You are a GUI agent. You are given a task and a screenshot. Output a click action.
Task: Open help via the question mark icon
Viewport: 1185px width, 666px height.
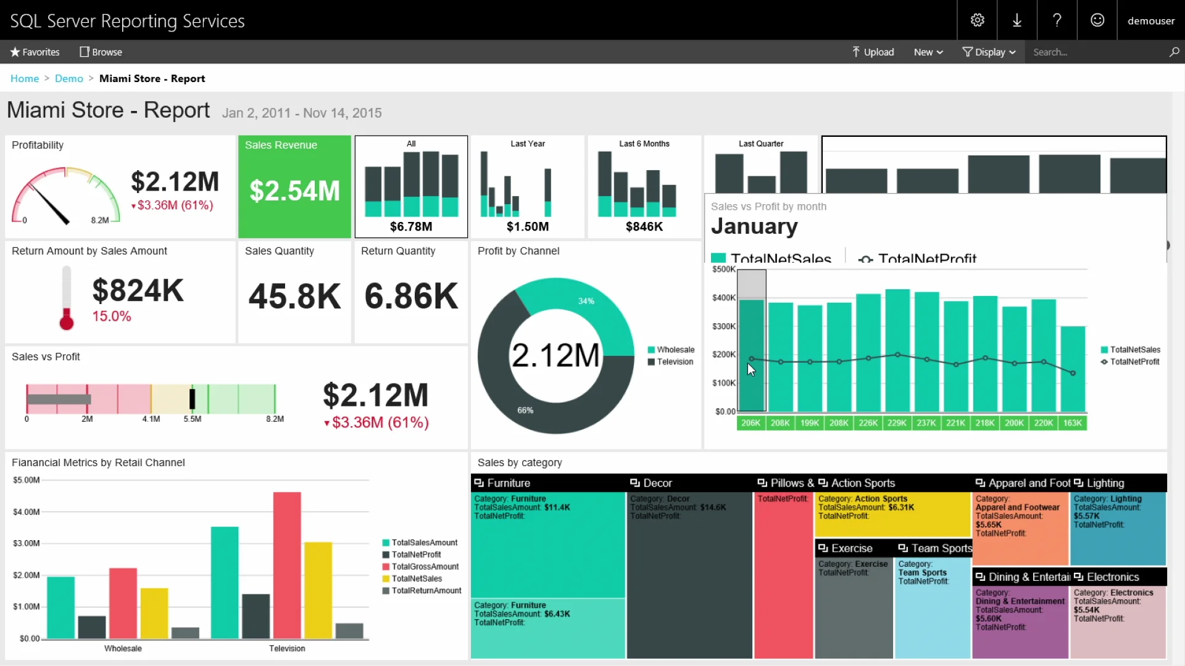point(1057,20)
